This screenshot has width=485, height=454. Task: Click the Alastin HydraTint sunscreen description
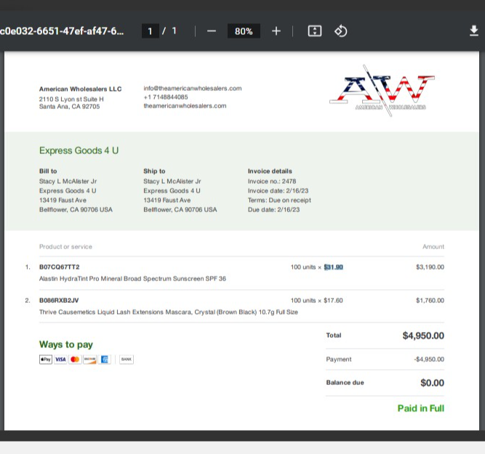click(x=132, y=279)
